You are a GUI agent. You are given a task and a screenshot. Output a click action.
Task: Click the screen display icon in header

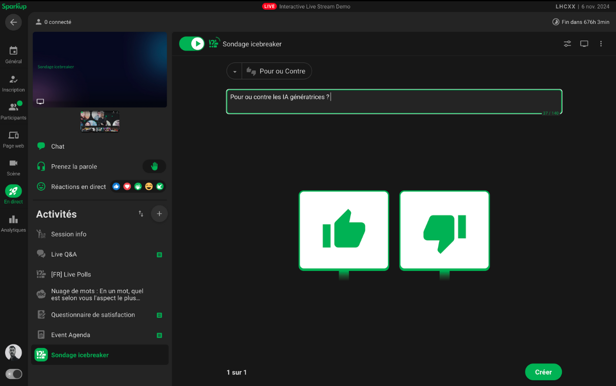pyautogui.click(x=584, y=44)
